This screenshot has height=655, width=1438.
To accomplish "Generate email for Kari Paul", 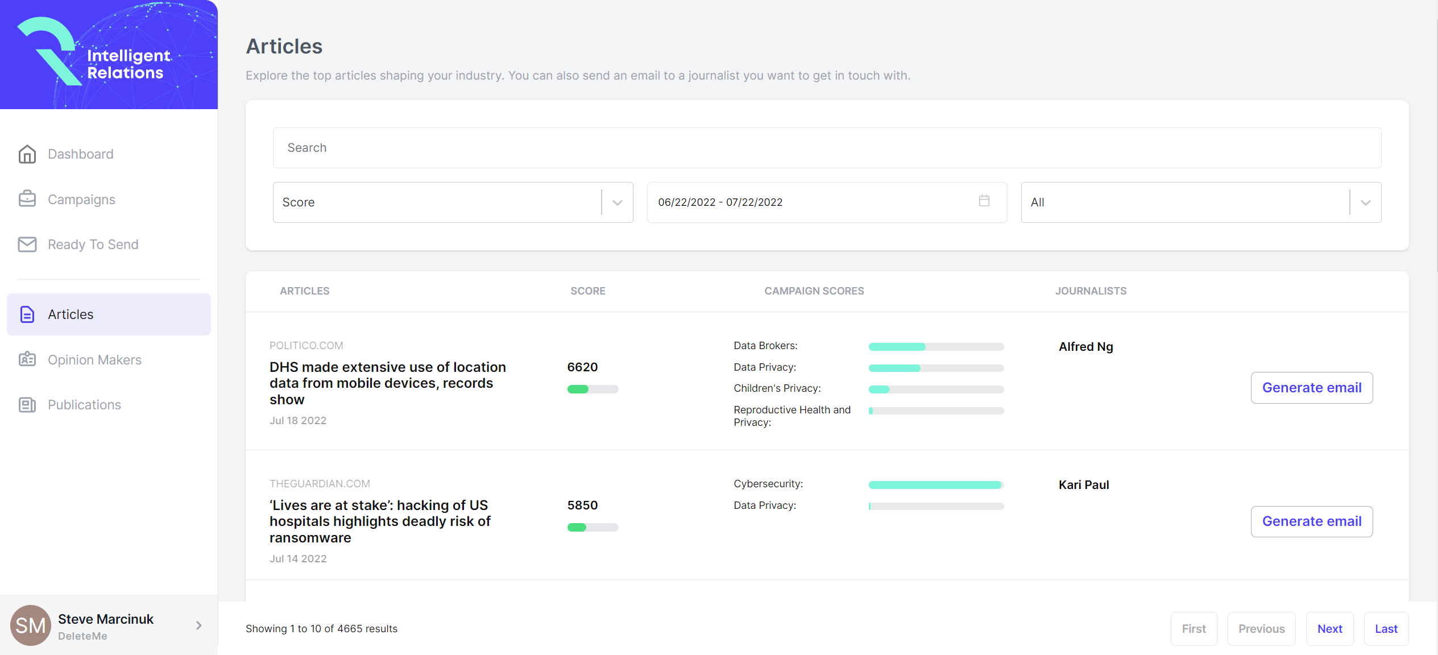I will pos(1312,521).
